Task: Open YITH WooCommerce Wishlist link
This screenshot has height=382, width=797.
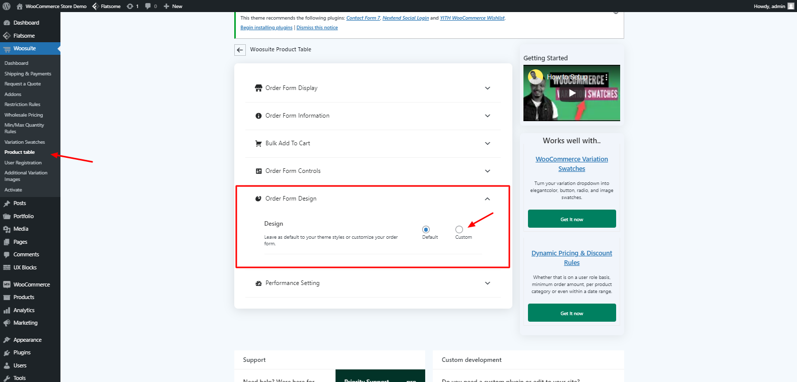Action: coord(473,18)
